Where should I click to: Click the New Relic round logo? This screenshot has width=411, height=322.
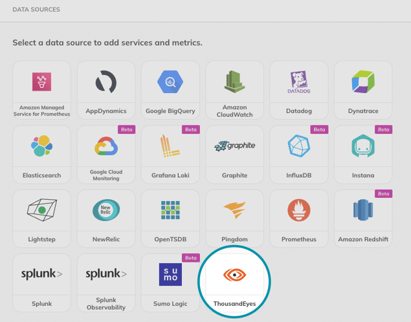point(106,210)
